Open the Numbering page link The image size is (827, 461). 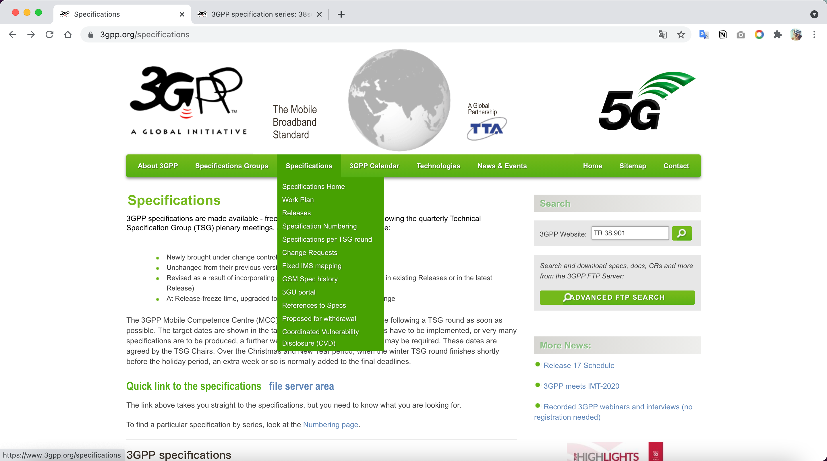tap(330, 425)
